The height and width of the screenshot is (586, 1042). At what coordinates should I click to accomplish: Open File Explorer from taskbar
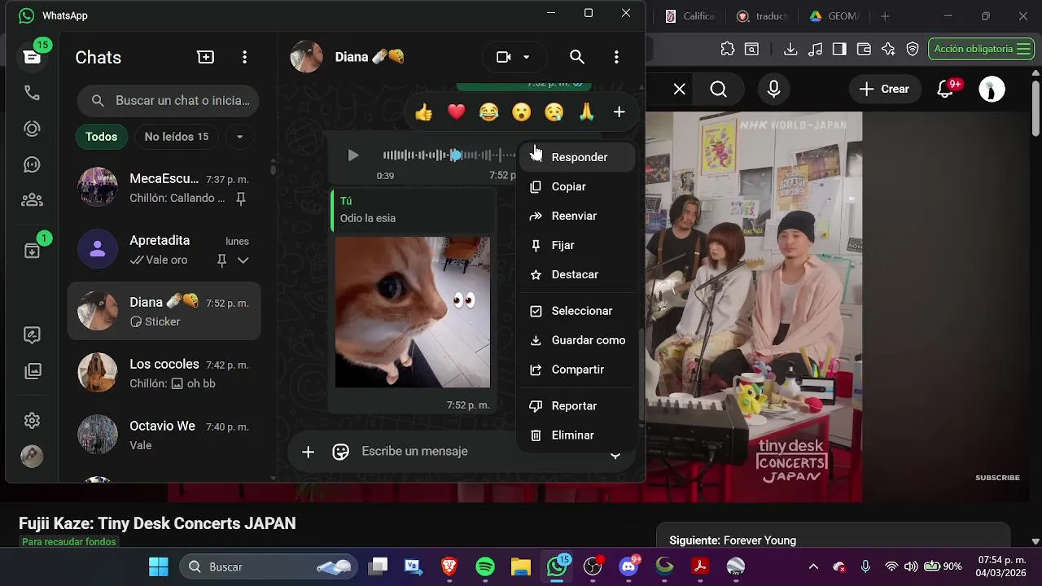click(x=521, y=566)
